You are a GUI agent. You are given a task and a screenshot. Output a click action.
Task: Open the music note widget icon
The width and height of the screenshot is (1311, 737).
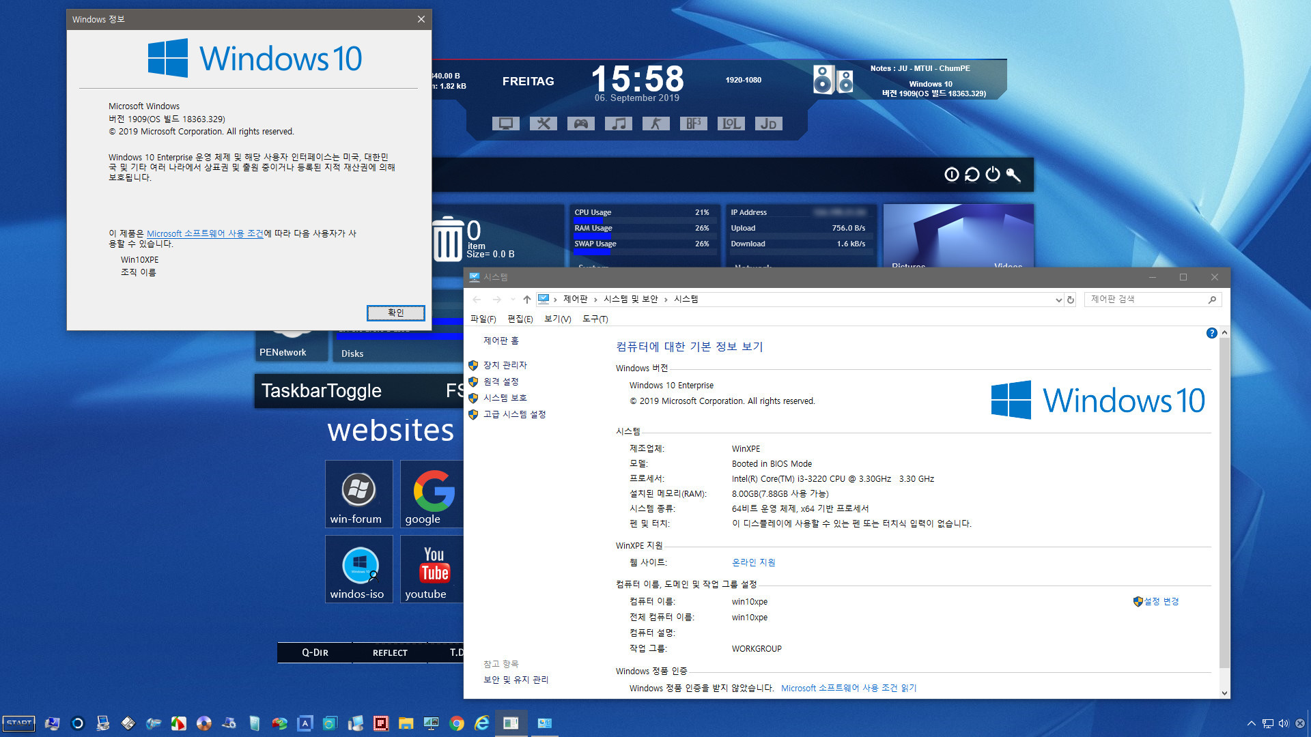pyautogui.click(x=618, y=124)
